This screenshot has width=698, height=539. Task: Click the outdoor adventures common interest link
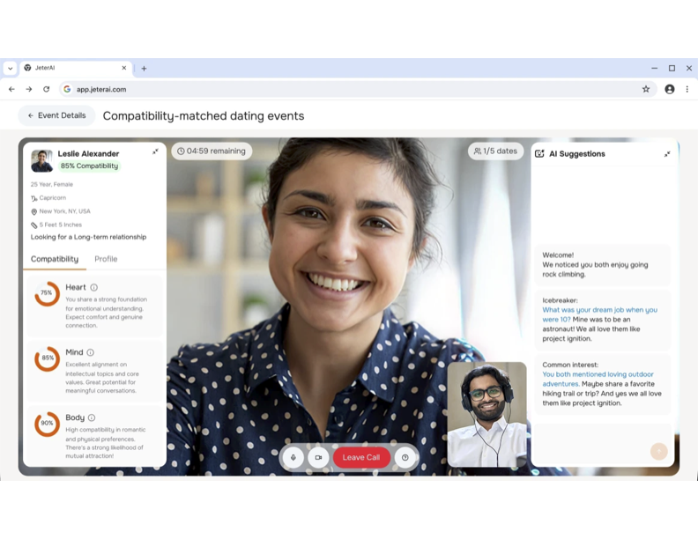tap(598, 379)
